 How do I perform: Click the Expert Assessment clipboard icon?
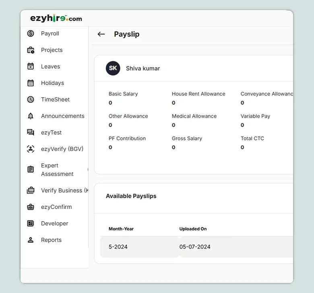[x=31, y=169]
